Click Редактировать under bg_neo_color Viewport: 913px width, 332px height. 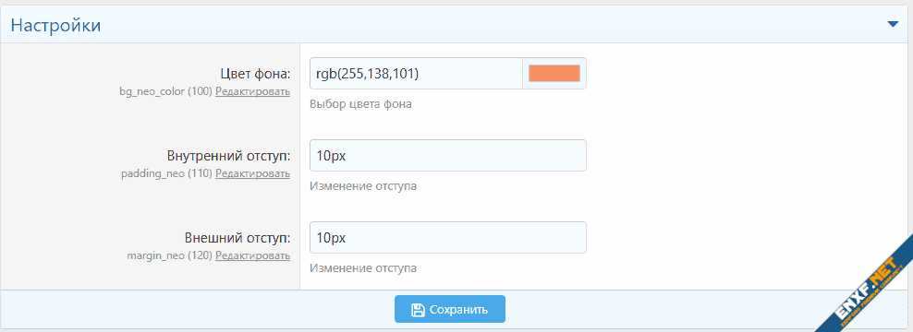tap(252, 92)
